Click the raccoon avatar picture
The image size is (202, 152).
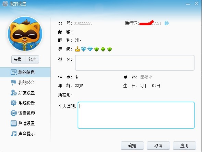point(25,34)
